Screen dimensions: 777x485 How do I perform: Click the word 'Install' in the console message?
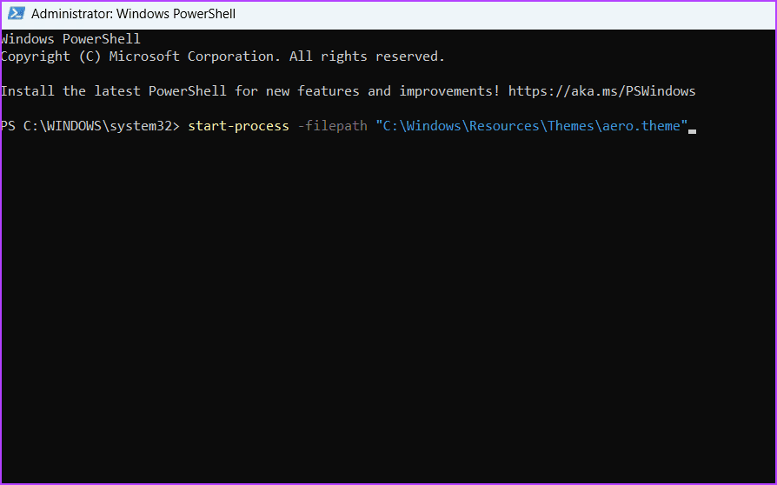[28, 91]
